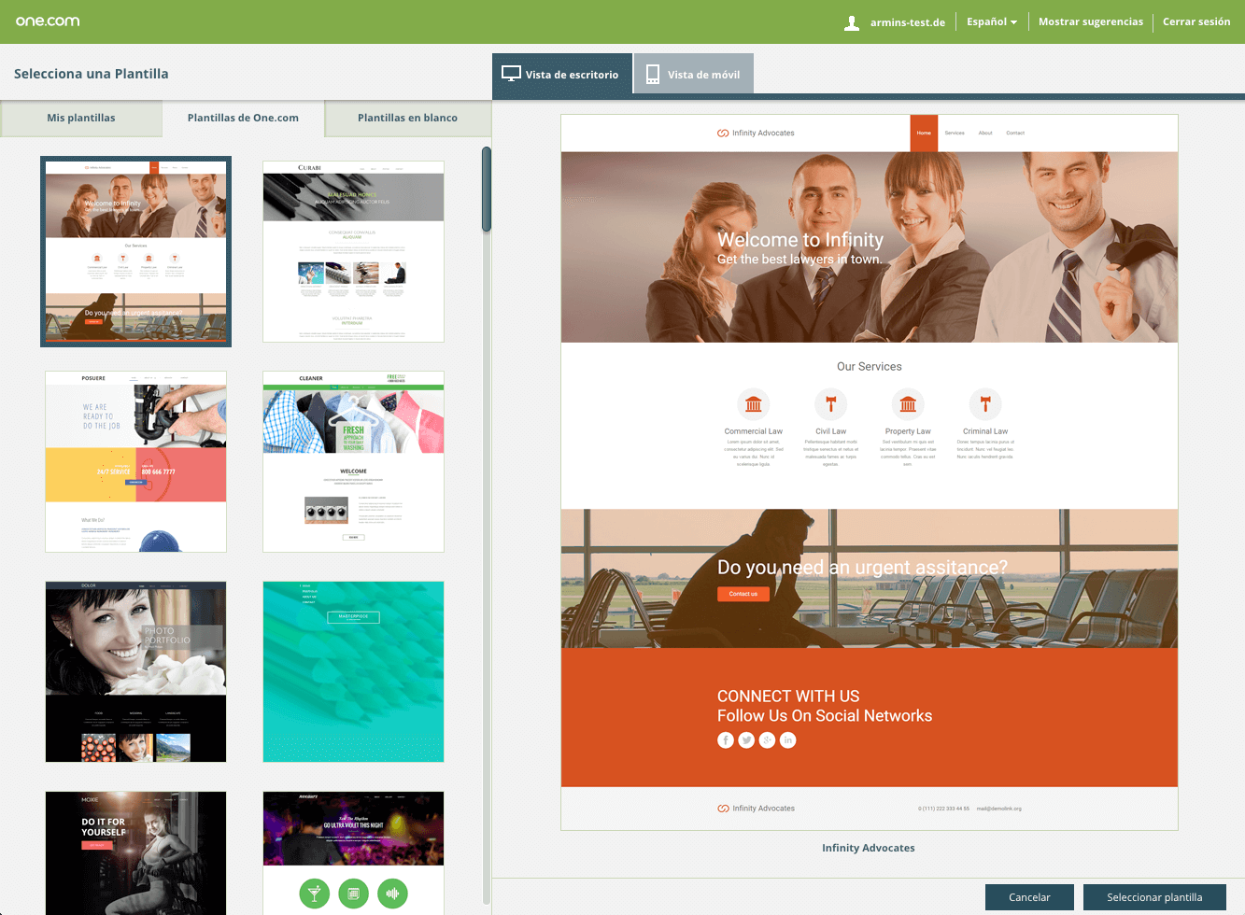Click Services in preview navigation
The width and height of the screenshot is (1245, 915).
pyautogui.click(x=955, y=133)
